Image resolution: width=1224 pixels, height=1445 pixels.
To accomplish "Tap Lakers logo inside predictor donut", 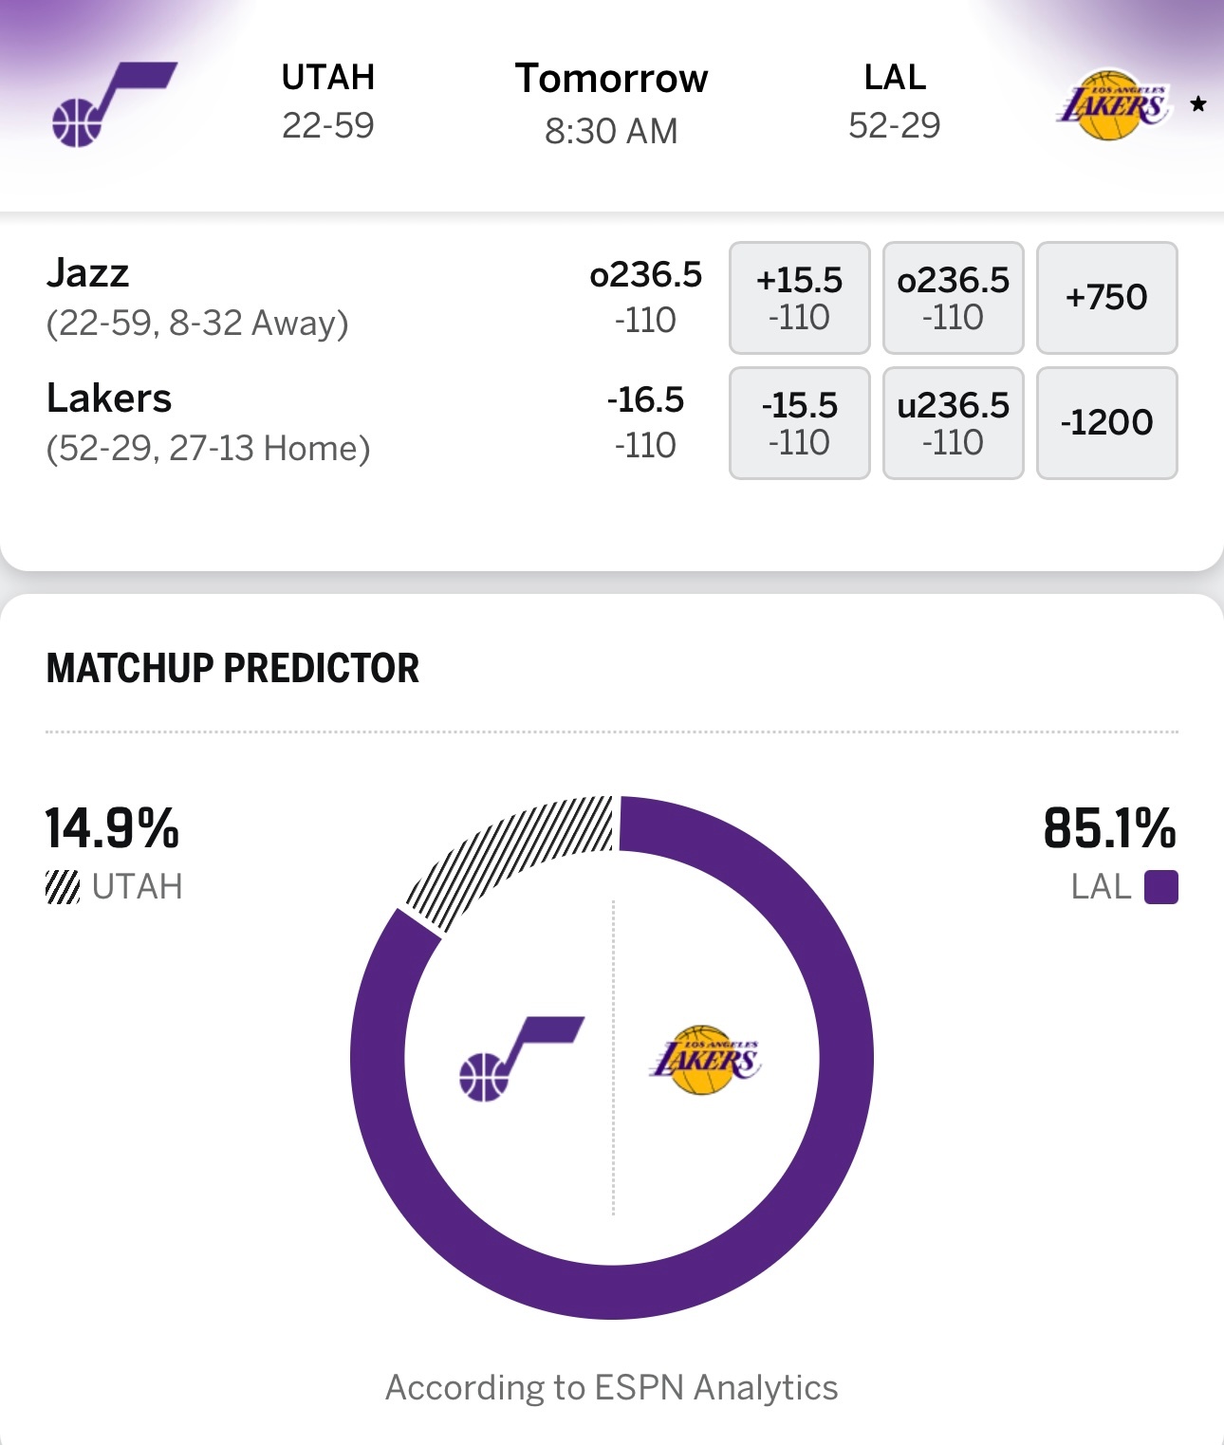I will (x=705, y=1059).
